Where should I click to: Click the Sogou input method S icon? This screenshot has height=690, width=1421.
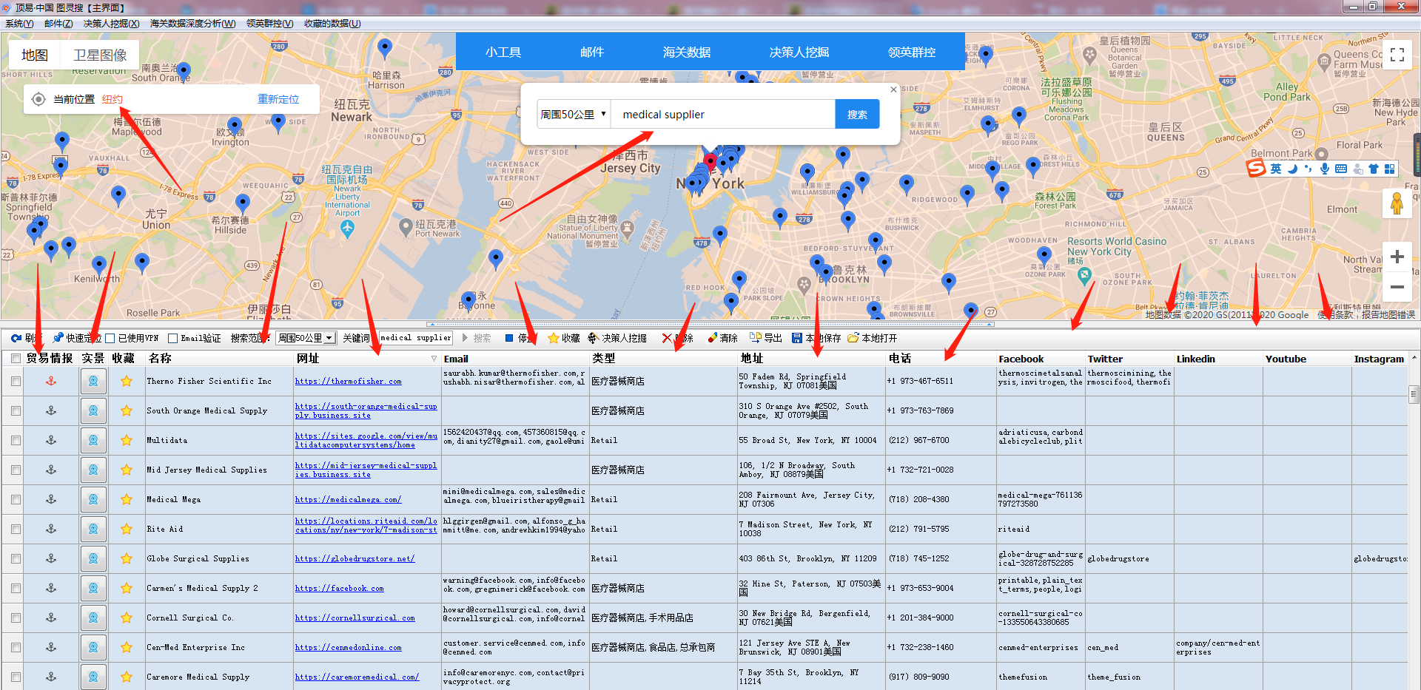(x=1256, y=169)
